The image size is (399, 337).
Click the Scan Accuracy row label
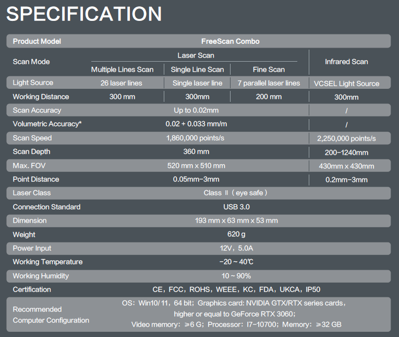37,110
